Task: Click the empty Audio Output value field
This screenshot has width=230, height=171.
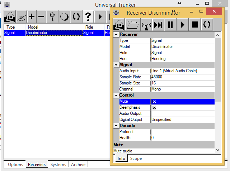Action: coord(183,113)
